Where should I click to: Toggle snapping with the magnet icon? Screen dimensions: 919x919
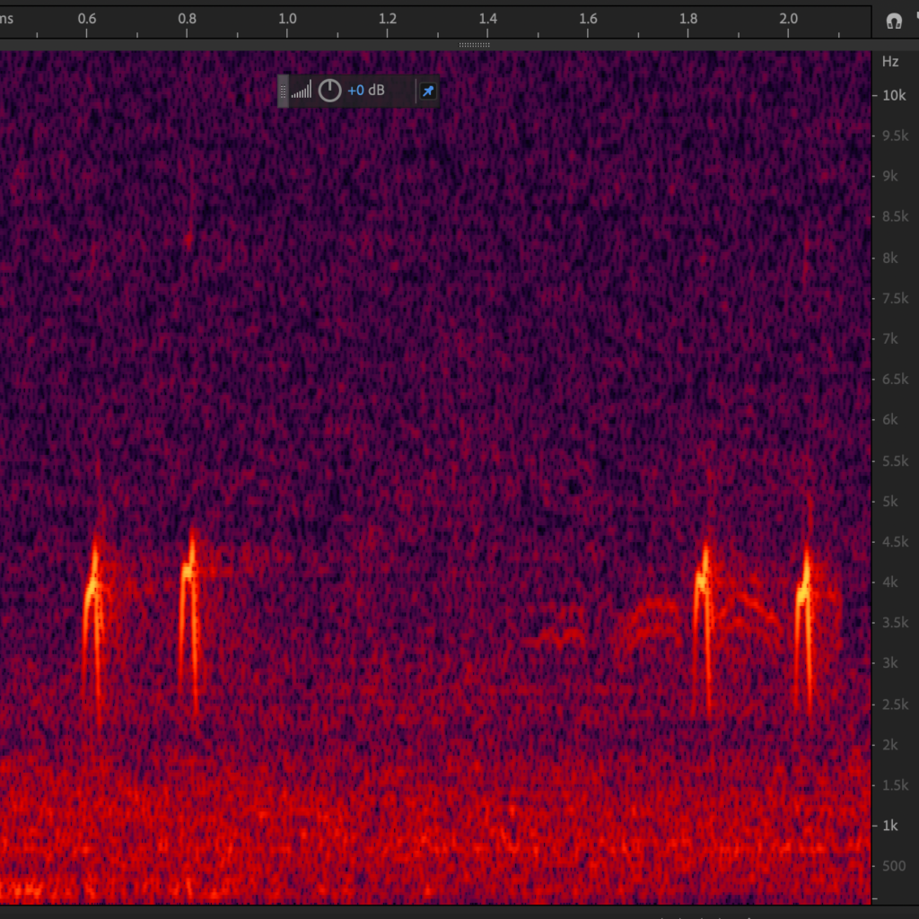pyautogui.click(x=894, y=22)
